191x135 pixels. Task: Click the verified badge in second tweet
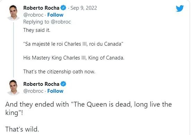pos(63,84)
